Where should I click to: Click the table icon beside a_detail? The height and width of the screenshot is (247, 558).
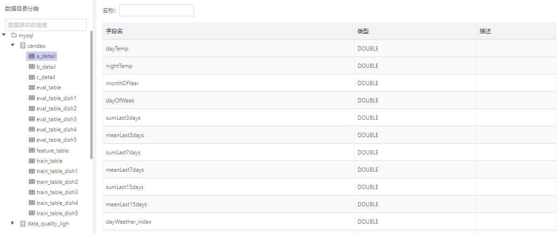click(x=31, y=56)
